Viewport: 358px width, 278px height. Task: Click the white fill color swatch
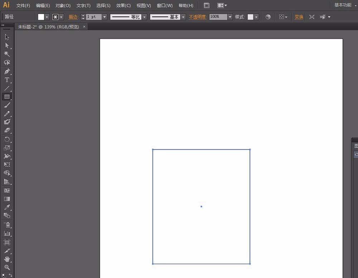tap(41, 17)
